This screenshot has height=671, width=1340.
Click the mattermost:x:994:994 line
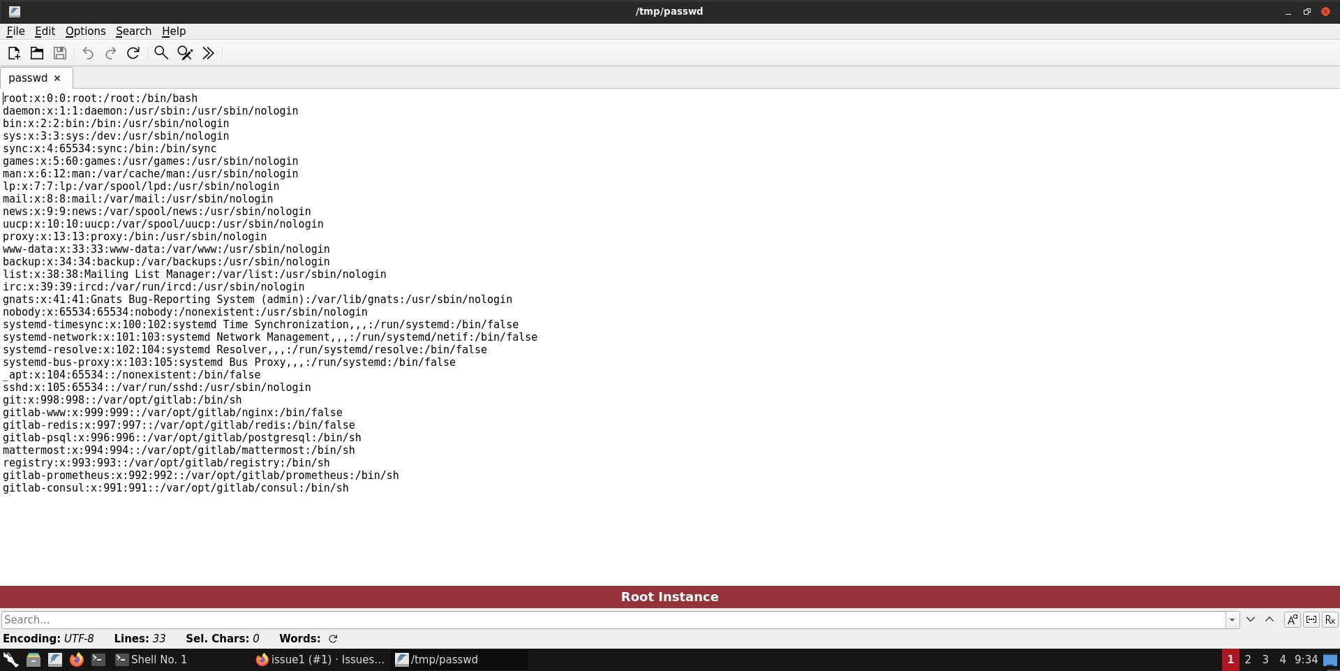[179, 450]
